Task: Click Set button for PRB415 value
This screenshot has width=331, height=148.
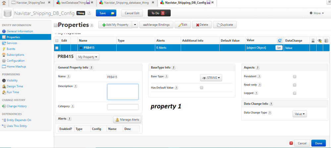Action: (279, 48)
